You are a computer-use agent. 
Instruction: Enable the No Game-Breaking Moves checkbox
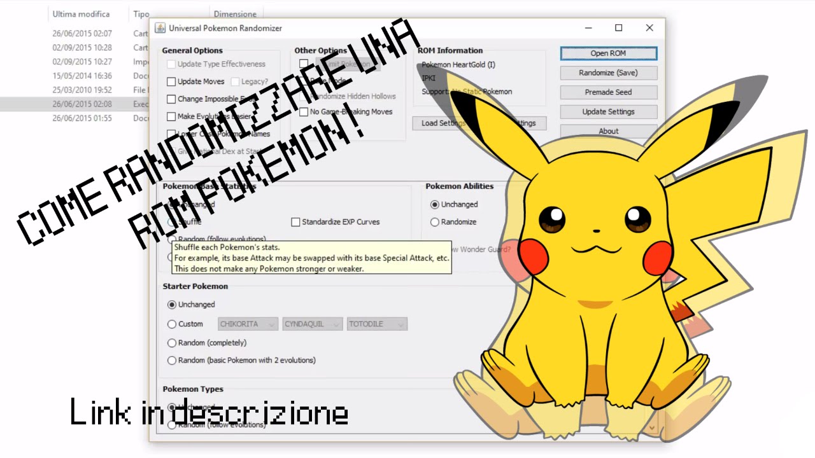click(x=304, y=112)
